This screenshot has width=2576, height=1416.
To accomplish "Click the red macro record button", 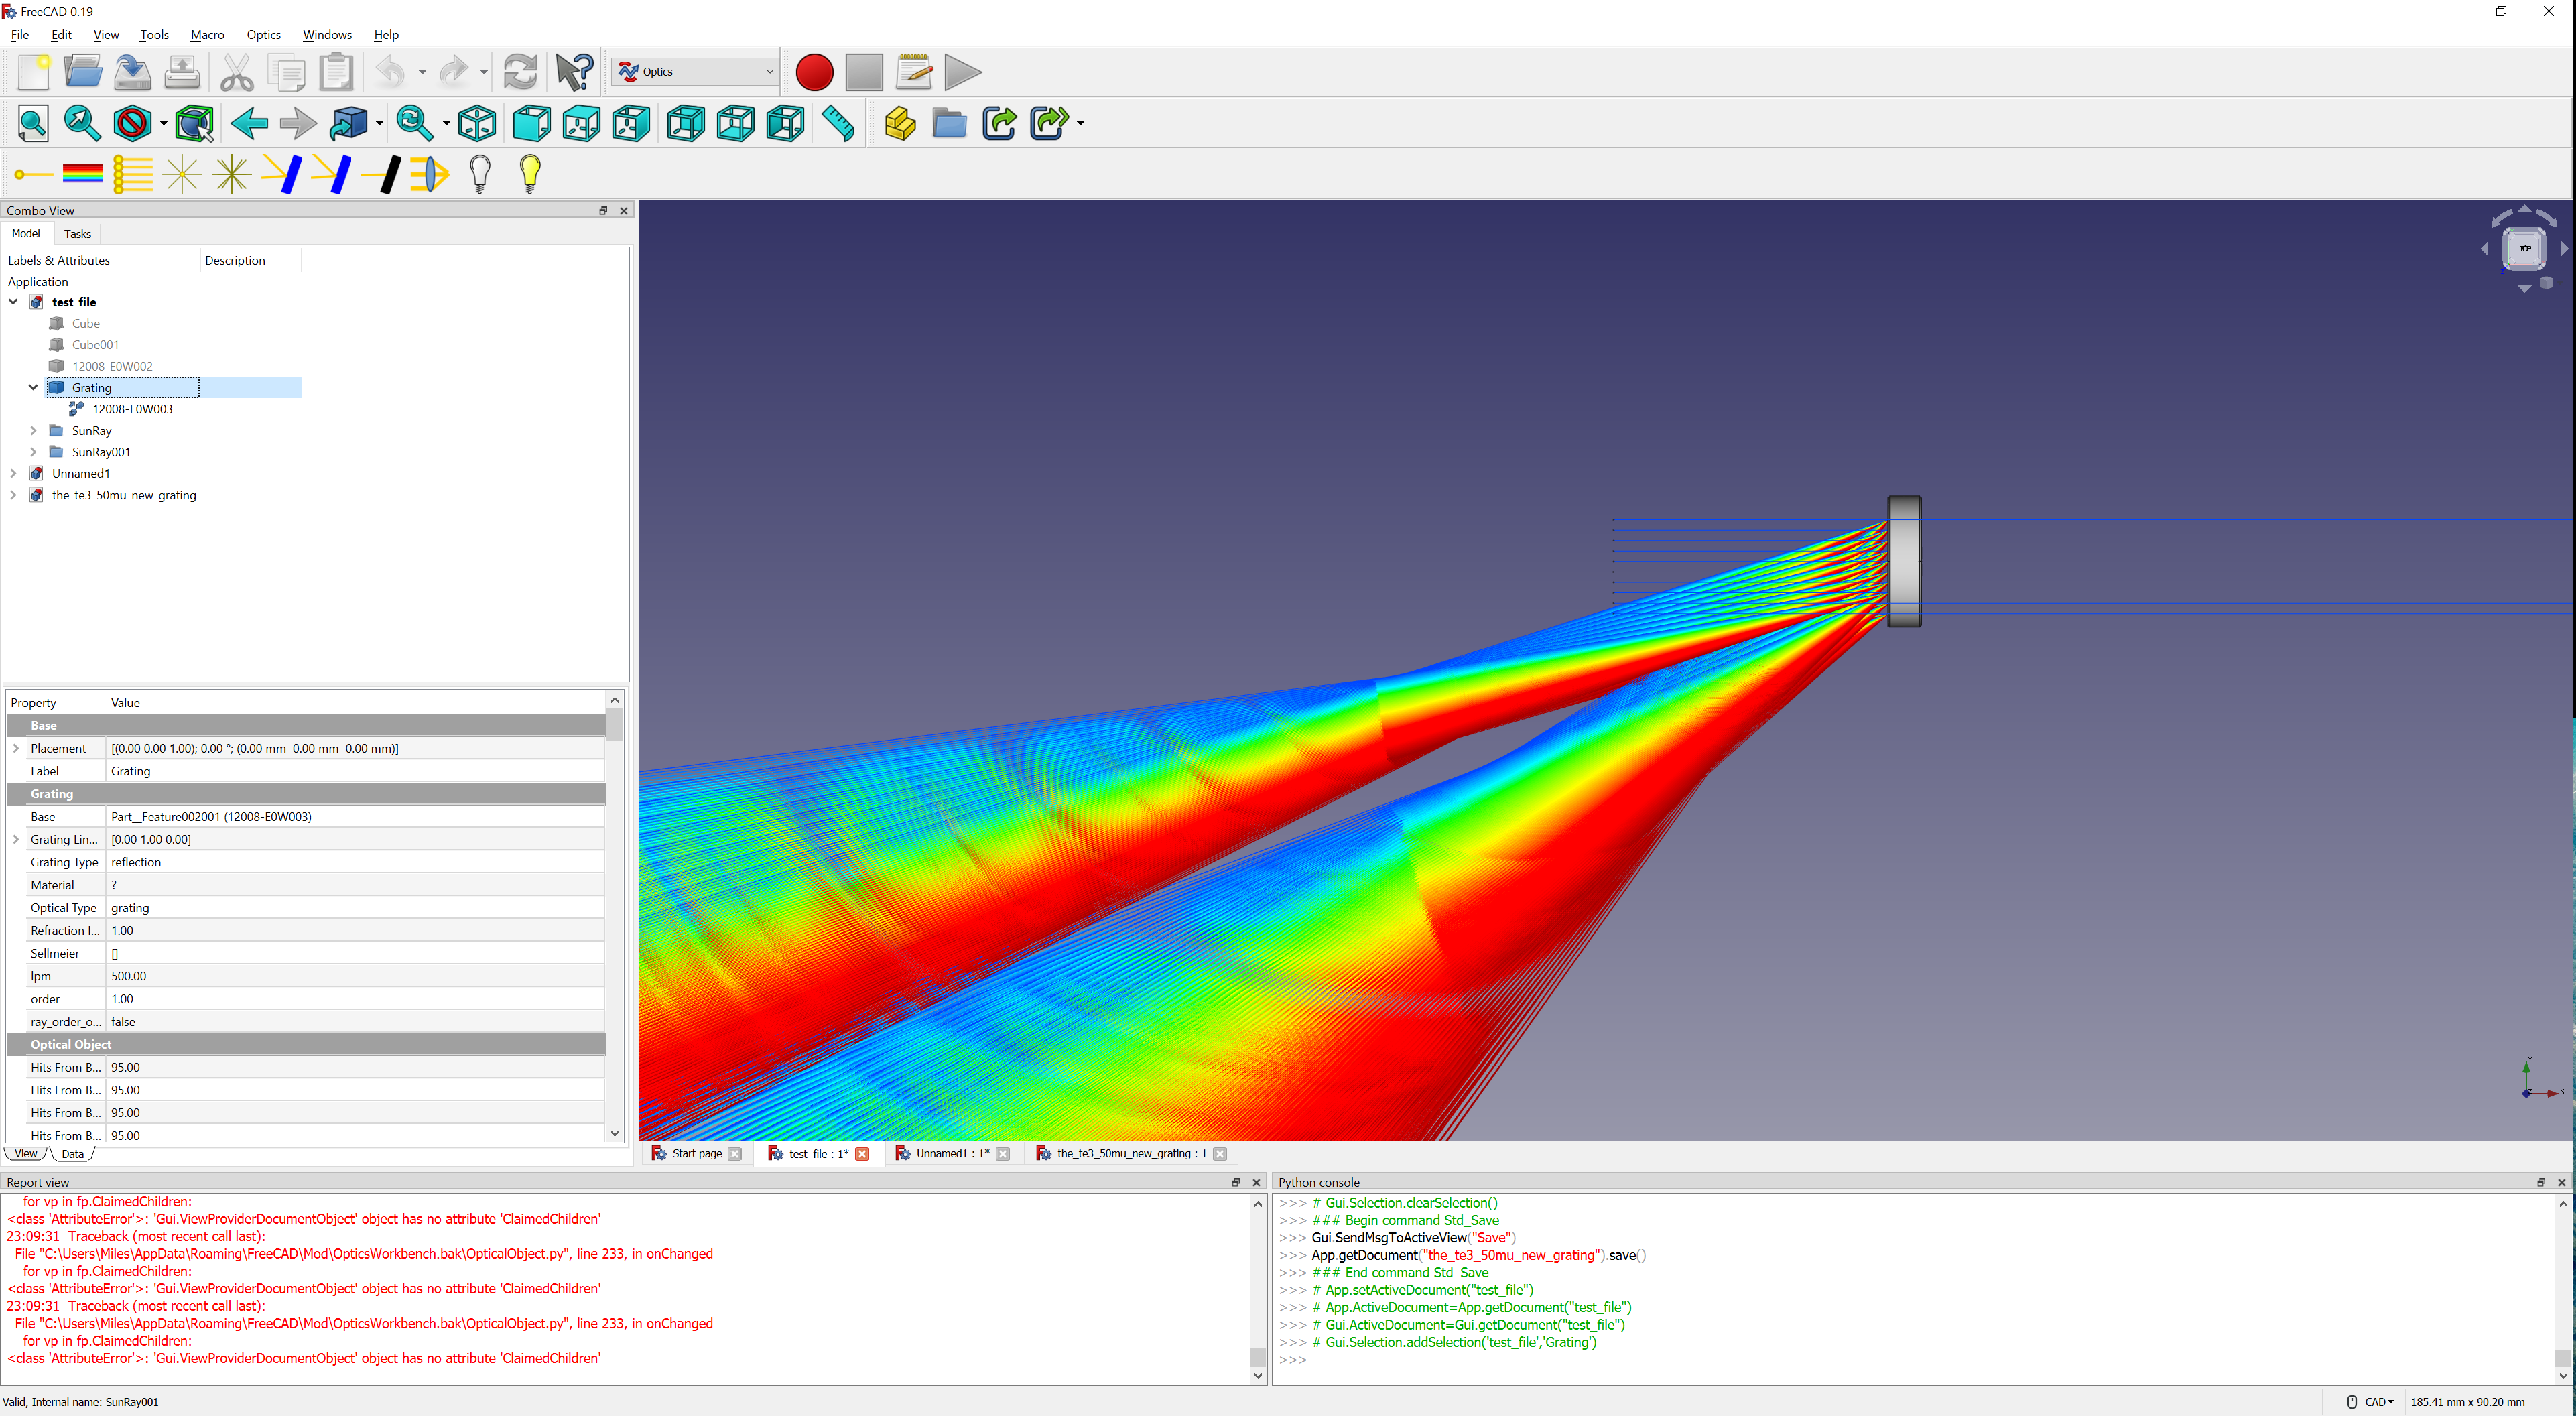I will coord(814,72).
